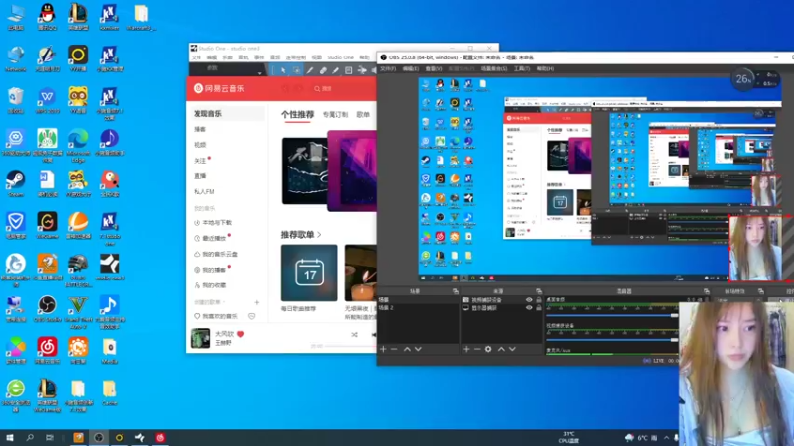Open the OBS 工具(T) menu
The width and height of the screenshot is (794, 446).
click(x=522, y=68)
